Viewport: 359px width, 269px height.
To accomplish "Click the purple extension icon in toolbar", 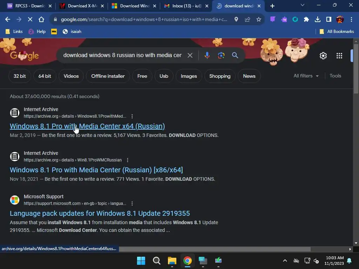I will (x=272, y=20).
